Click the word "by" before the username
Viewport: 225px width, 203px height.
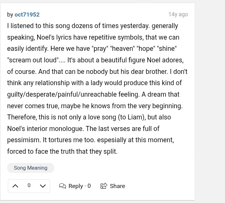(x=10, y=15)
